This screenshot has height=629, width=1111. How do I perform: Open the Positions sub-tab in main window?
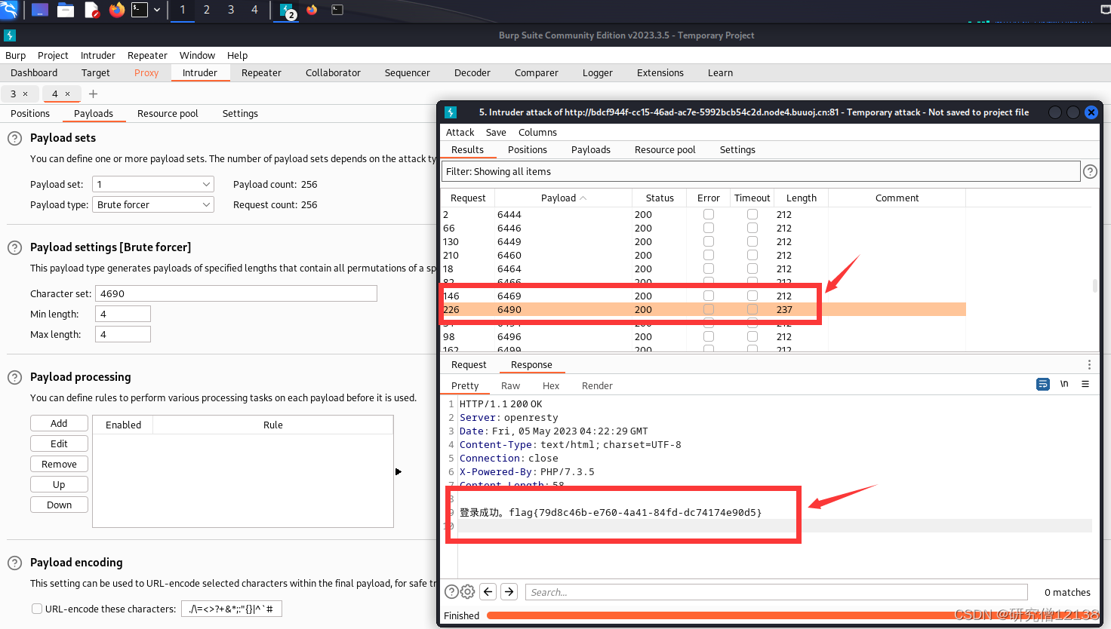pyautogui.click(x=30, y=113)
